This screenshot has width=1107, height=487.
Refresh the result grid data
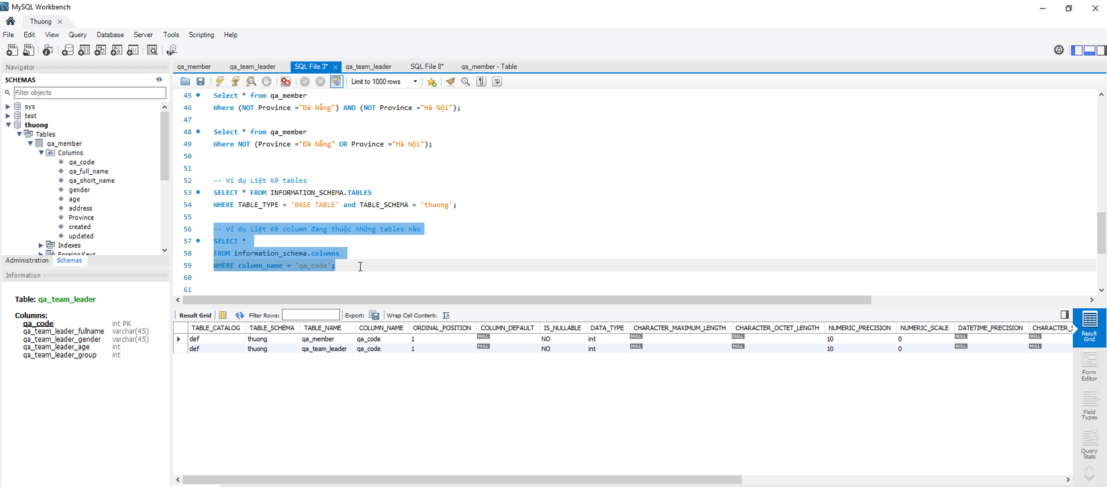click(x=240, y=316)
